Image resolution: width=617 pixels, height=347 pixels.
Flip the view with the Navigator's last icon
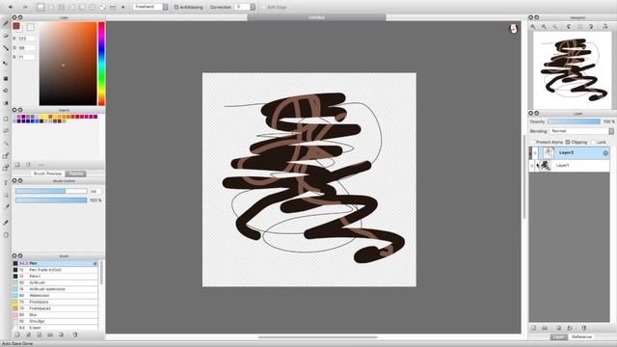pos(604,27)
